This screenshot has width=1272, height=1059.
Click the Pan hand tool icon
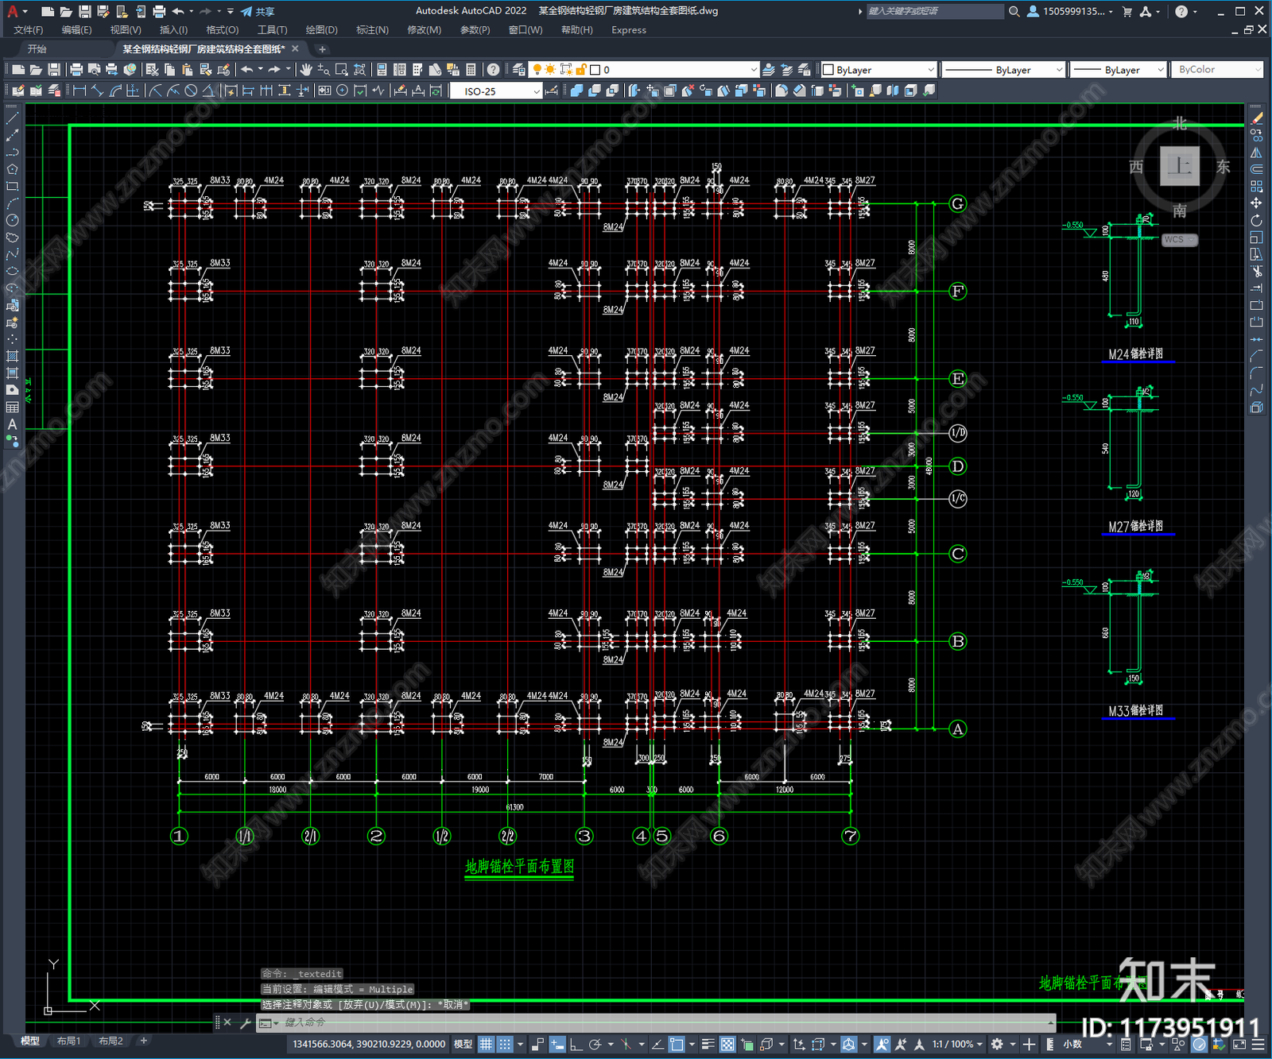[x=306, y=70]
